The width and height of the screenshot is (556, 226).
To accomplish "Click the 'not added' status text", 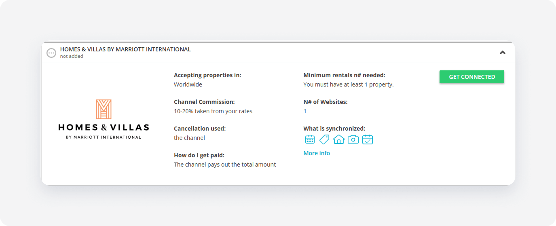I will tap(72, 56).
